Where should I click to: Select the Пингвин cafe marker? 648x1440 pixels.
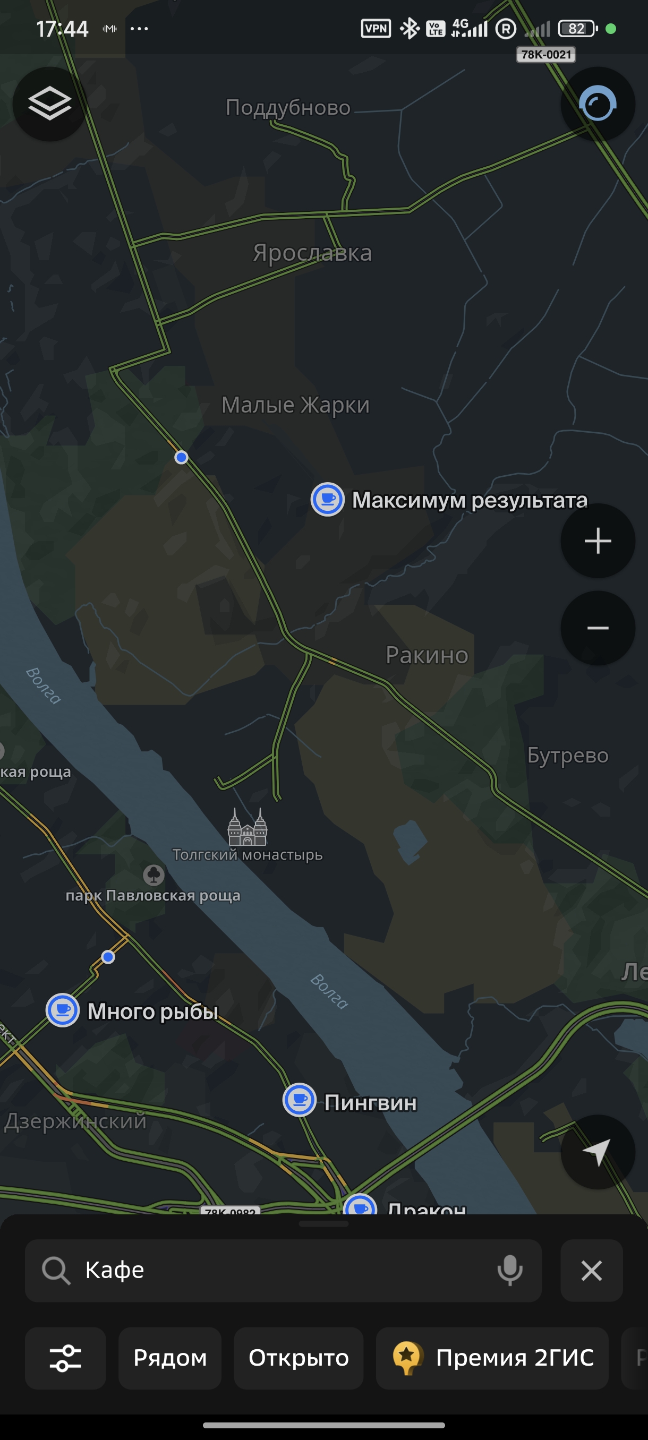pos(300,1100)
